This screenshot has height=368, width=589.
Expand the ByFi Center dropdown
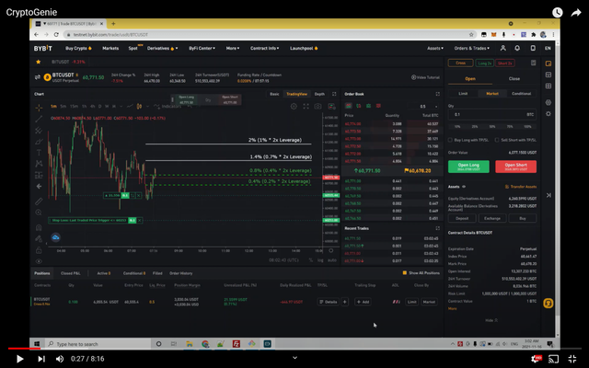[202, 48]
